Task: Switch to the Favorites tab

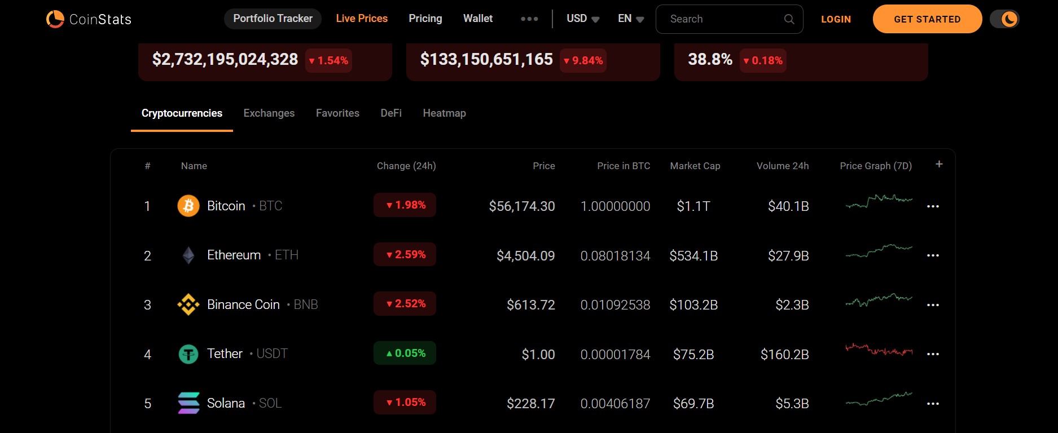Action: click(337, 113)
